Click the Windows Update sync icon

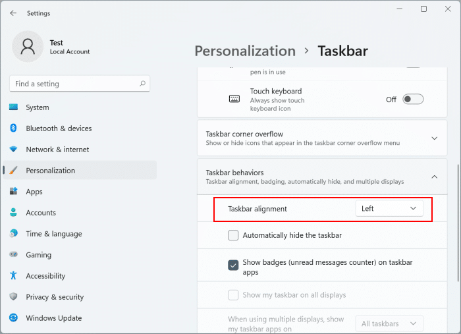pyautogui.click(x=13, y=318)
